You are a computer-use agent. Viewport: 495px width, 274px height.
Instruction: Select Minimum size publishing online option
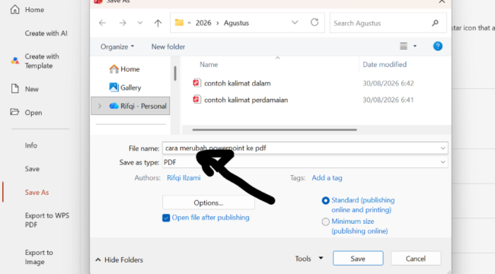coord(325,221)
